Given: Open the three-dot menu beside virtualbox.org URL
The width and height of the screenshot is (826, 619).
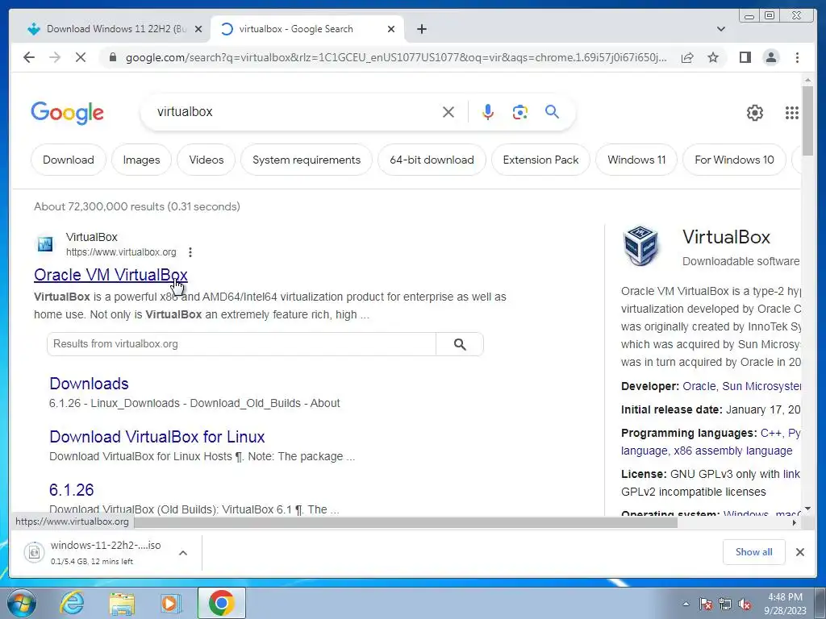Looking at the screenshot, I should point(190,252).
